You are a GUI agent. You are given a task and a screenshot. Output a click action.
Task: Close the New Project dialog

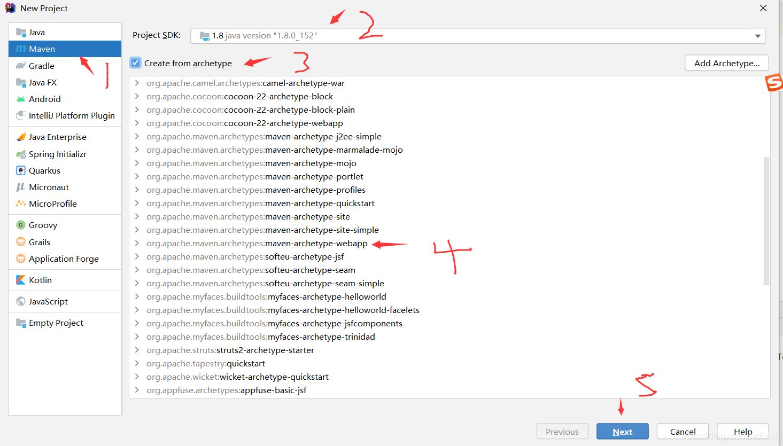[763, 8]
